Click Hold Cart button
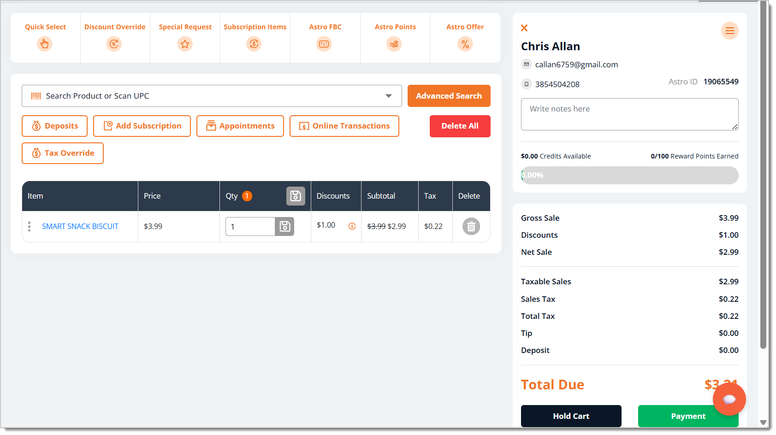The height and width of the screenshot is (435, 776). click(571, 416)
